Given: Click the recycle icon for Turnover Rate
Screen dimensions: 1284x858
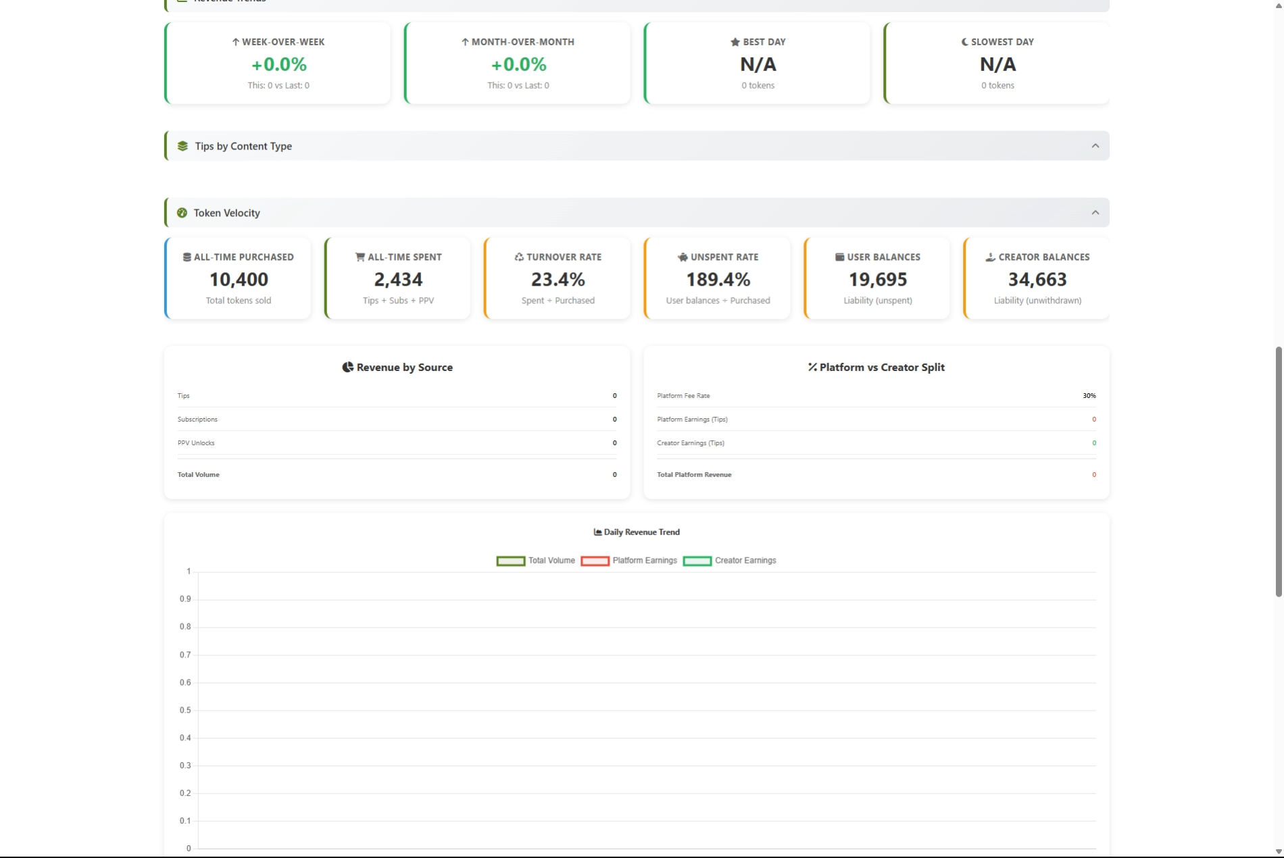Looking at the screenshot, I should click(x=519, y=257).
